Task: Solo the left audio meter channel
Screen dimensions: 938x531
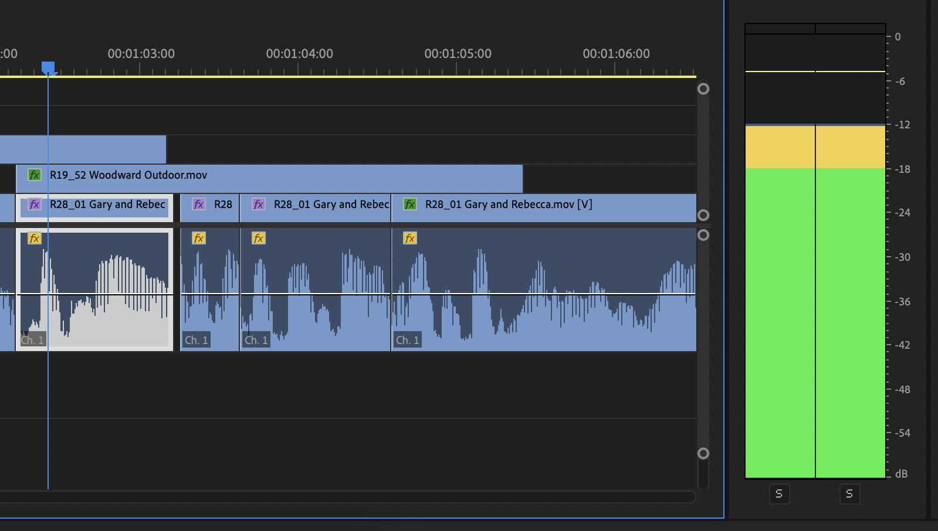Action: coord(779,494)
